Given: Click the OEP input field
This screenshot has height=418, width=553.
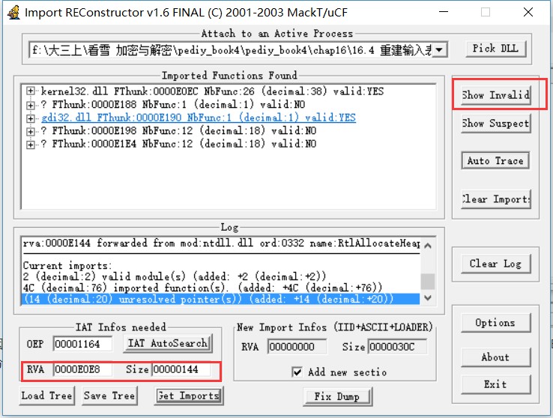Looking at the screenshot, I should click(x=82, y=344).
